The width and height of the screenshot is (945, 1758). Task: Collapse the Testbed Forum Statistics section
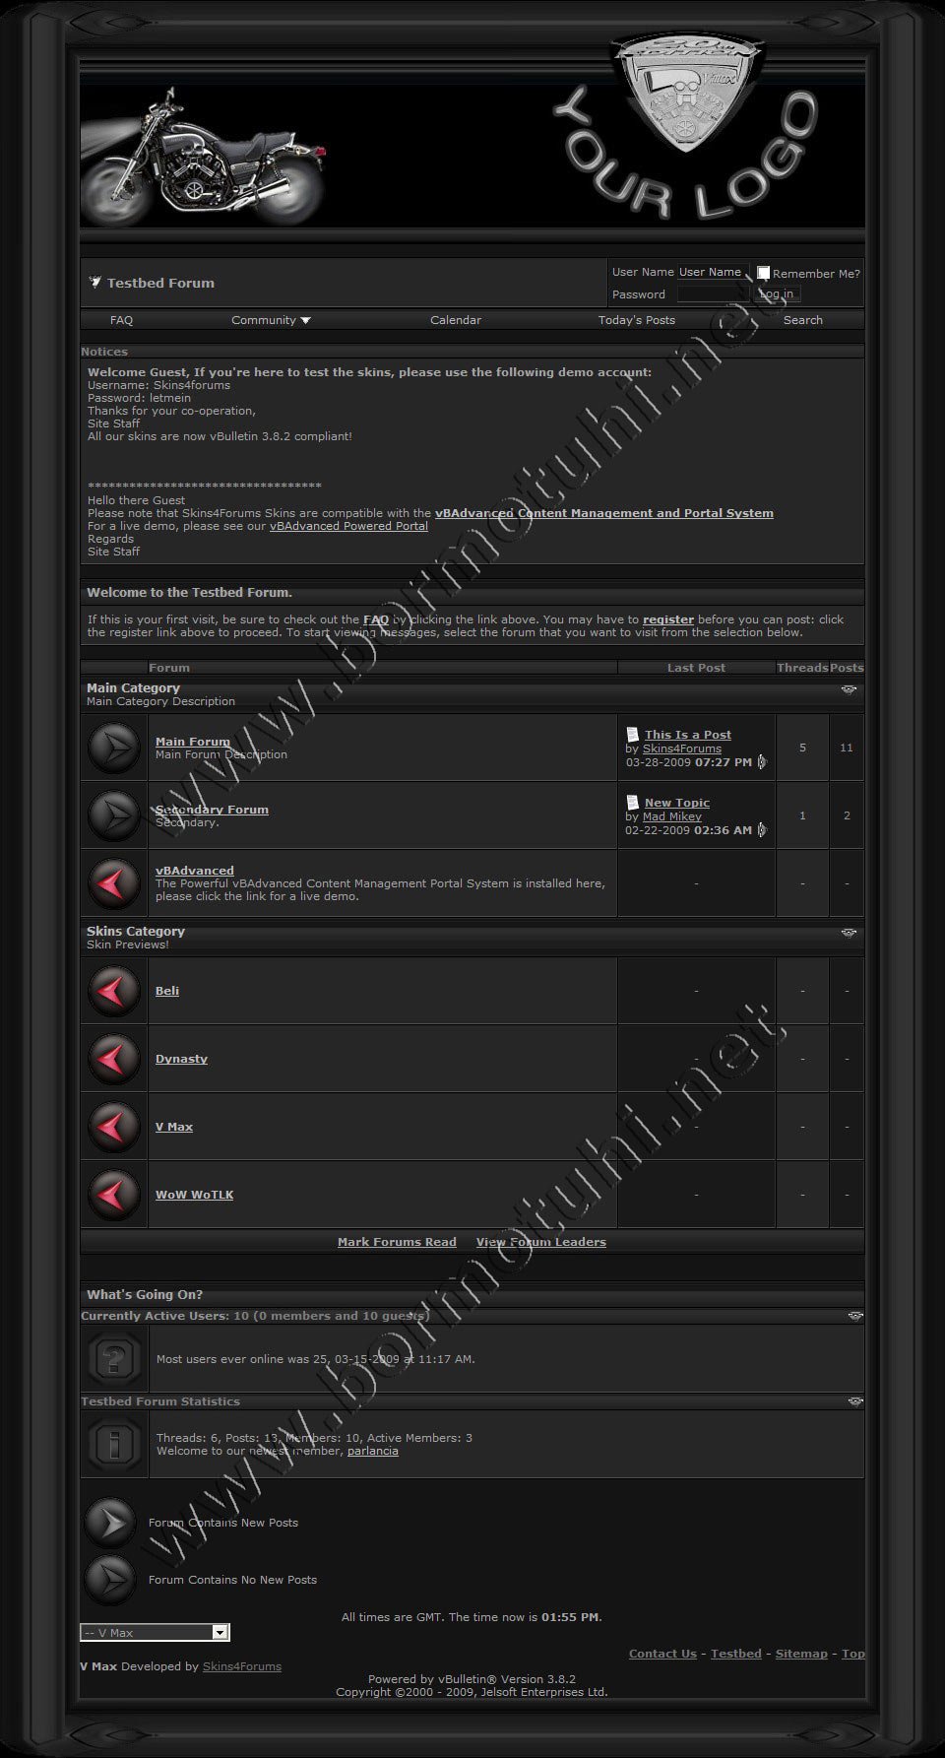(855, 1401)
